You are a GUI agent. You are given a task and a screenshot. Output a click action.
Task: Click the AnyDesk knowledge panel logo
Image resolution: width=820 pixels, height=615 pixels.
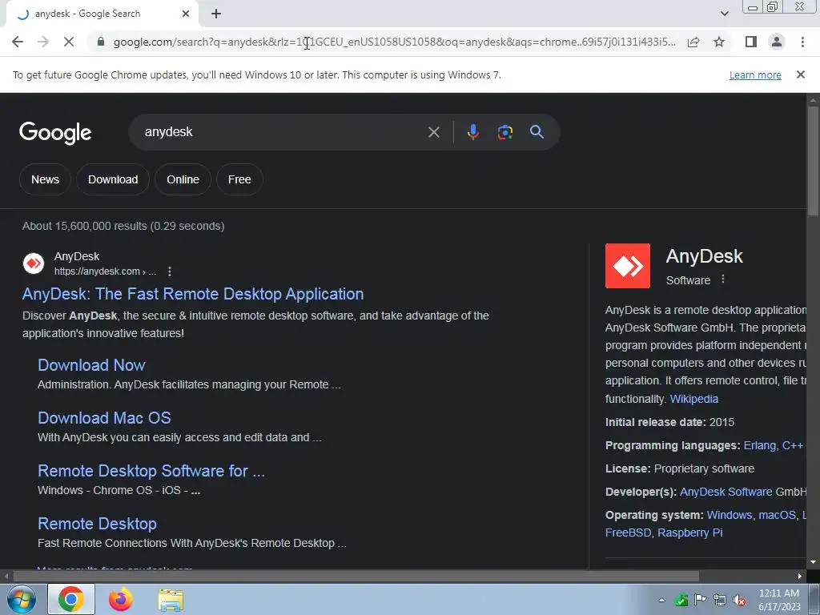(x=628, y=266)
